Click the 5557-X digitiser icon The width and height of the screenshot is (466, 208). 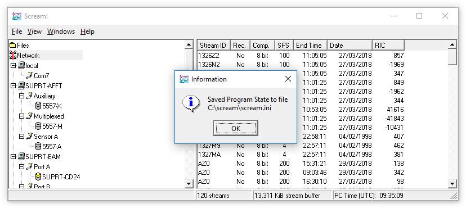[x=38, y=106]
